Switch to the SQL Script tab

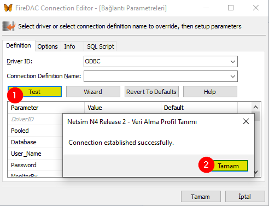pyautogui.click(x=101, y=46)
